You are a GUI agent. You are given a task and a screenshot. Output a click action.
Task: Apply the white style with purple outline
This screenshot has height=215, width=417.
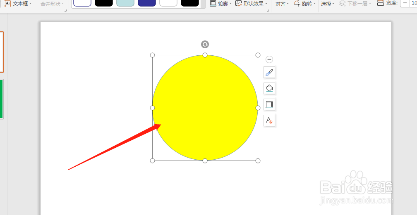(82, 2)
